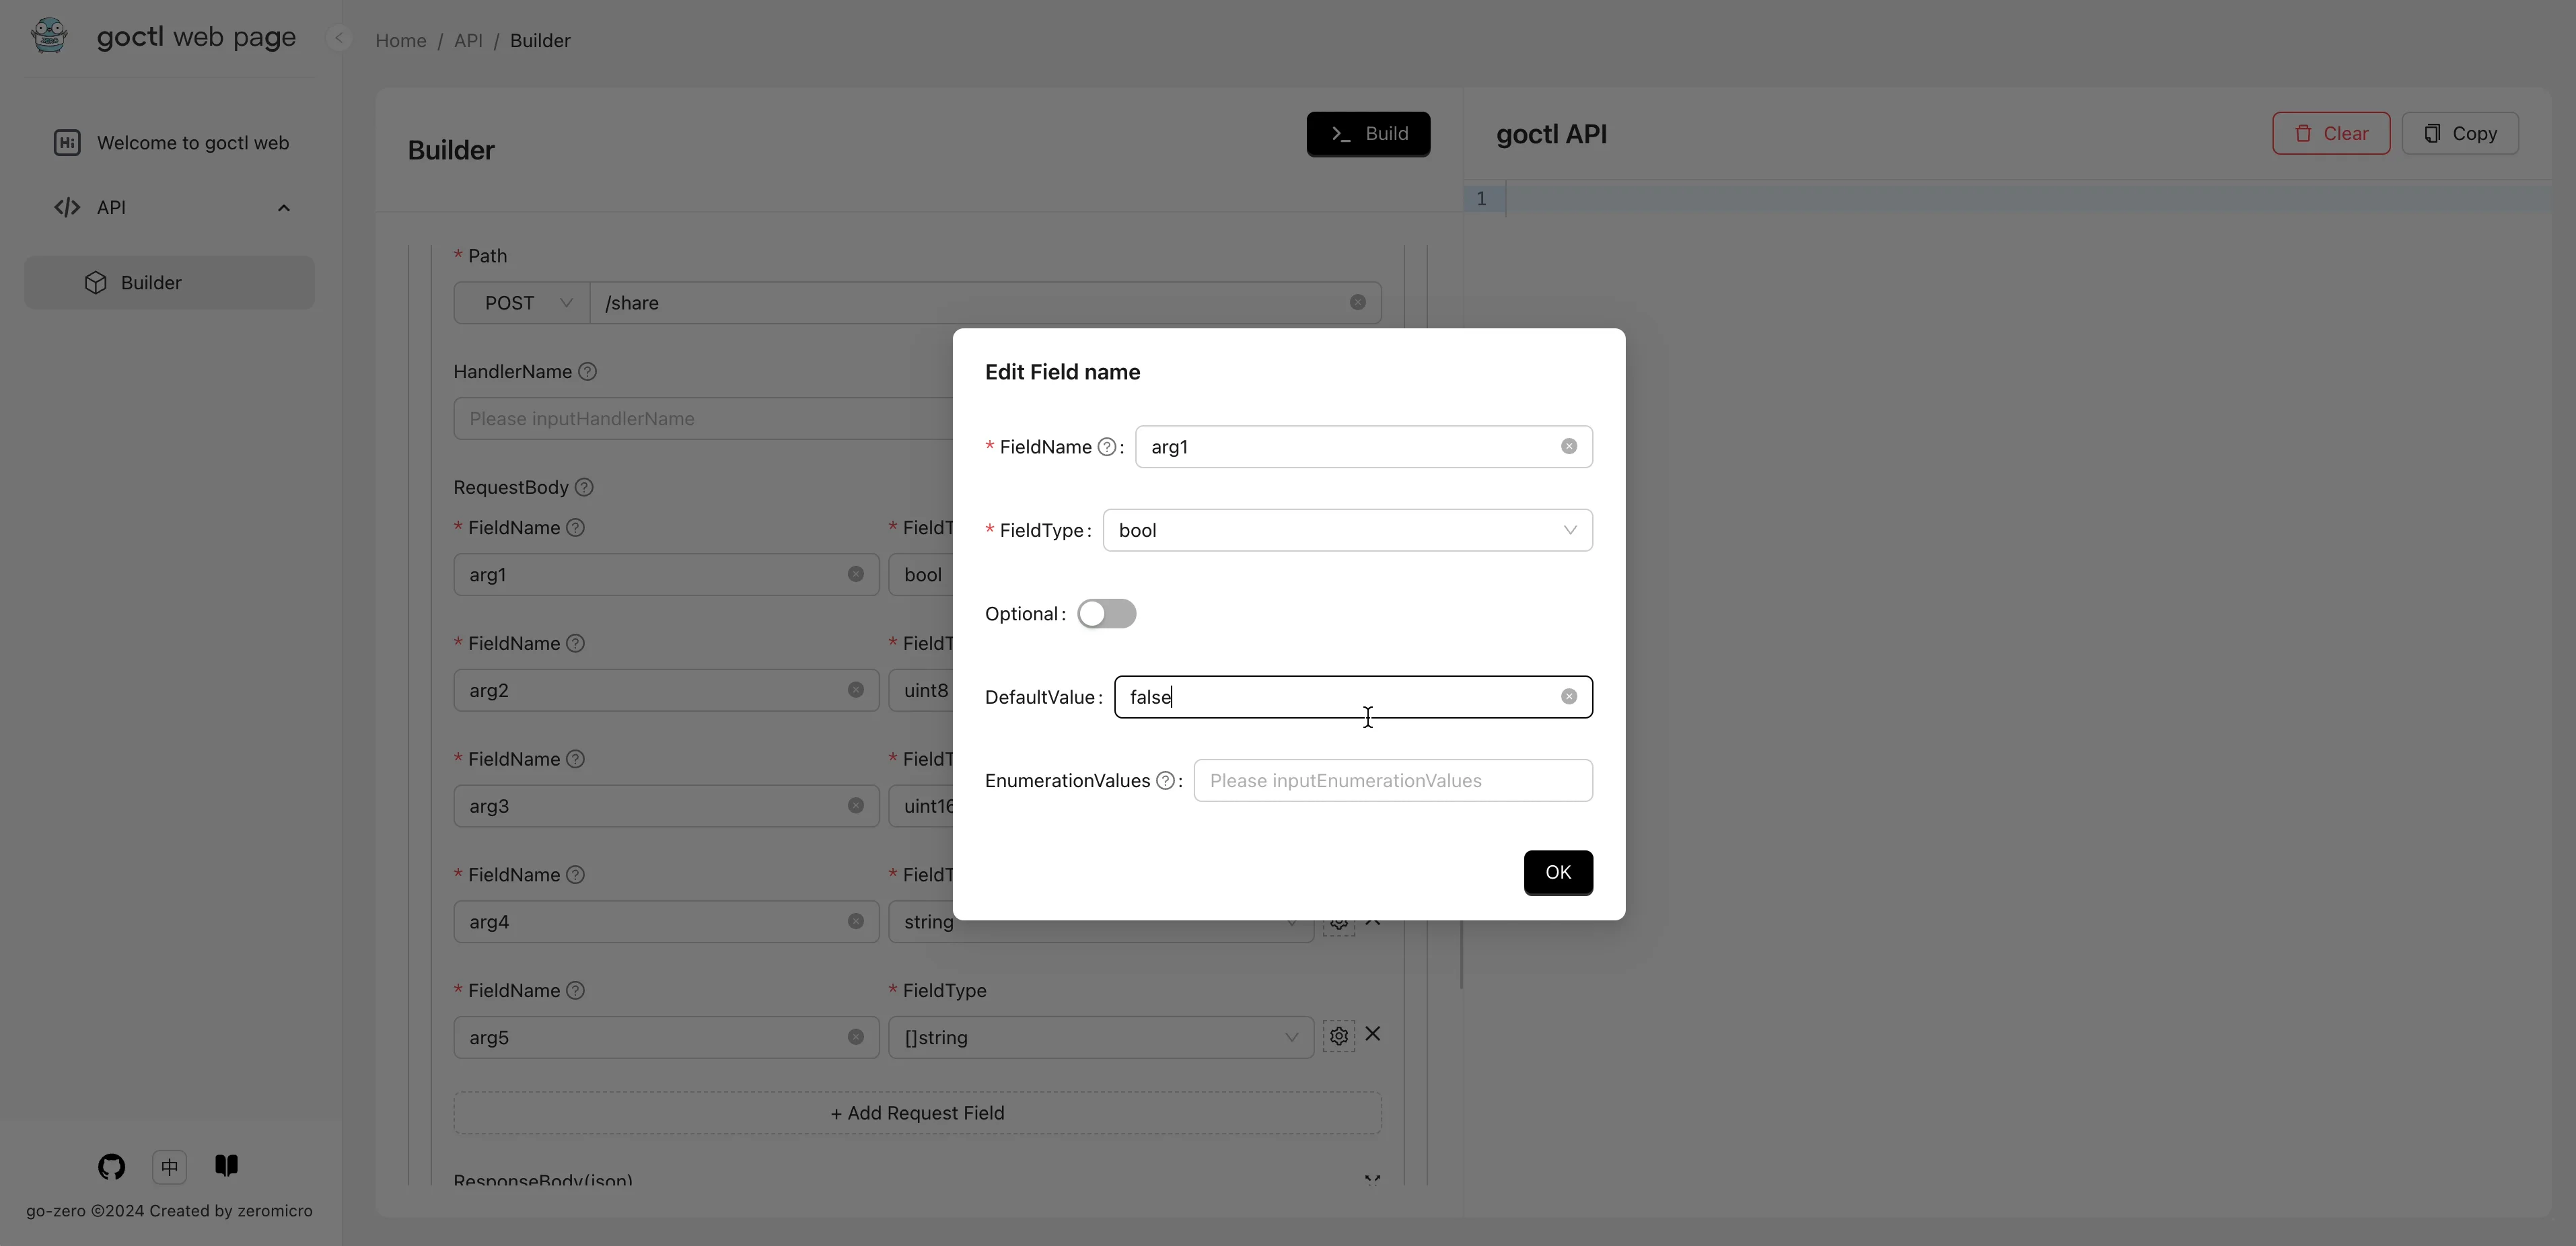This screenshot has width=2576, height=1246.
Task: Click the RequestBody help icon
Action: coord(584,487)
